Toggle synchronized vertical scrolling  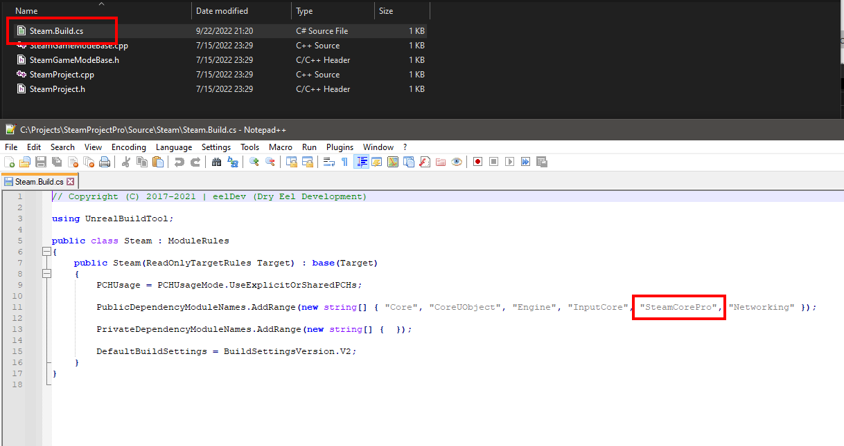click(292, 162)
